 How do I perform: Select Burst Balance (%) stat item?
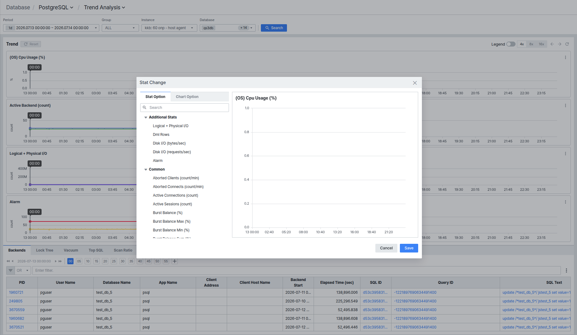tap(168, 213)
